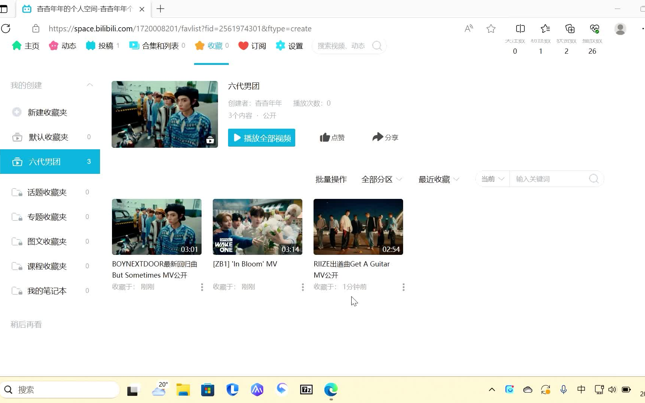Open File Explorer from taskbar
This screenshot has height=403, width=645.
pos(183,390)
